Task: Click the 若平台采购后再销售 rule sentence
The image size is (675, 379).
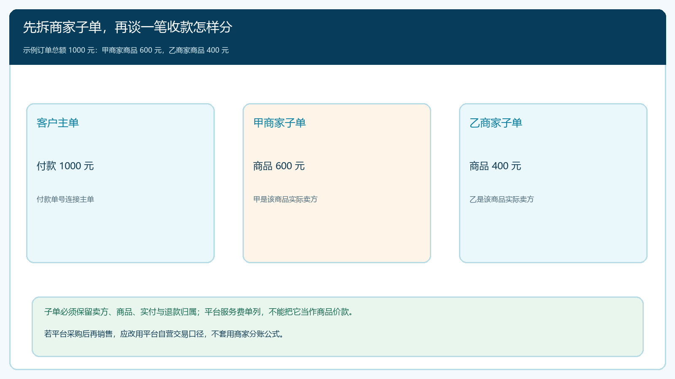Action: pos(165,334)
